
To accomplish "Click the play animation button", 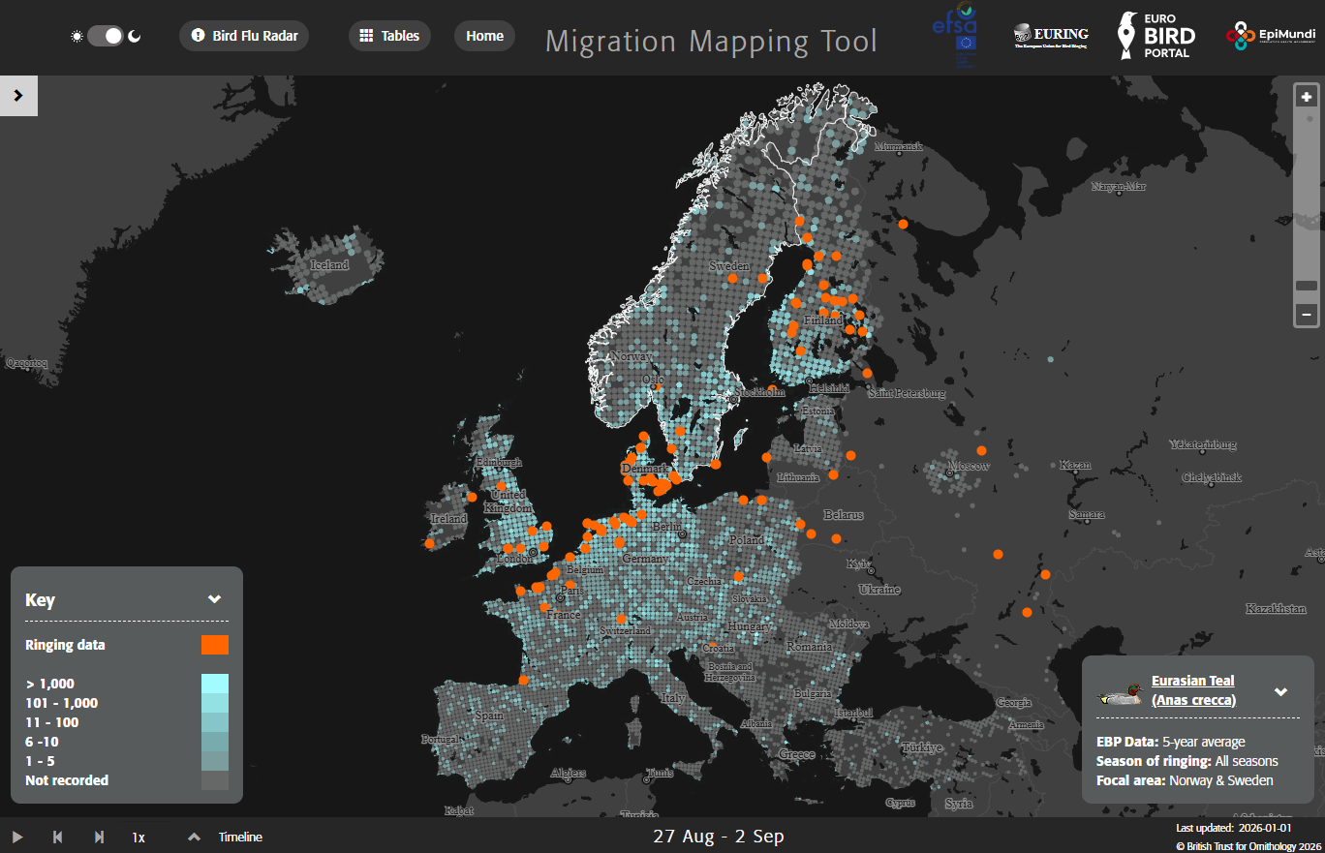I will coord(16,837).
